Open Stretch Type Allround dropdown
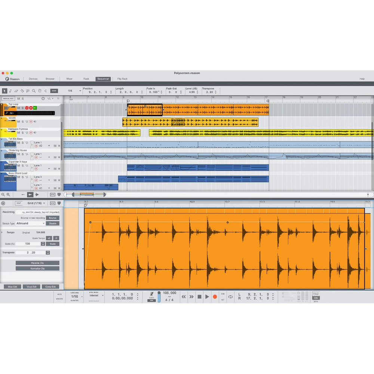The width and height of the screenshot is (374, 374). pos(30,224)
